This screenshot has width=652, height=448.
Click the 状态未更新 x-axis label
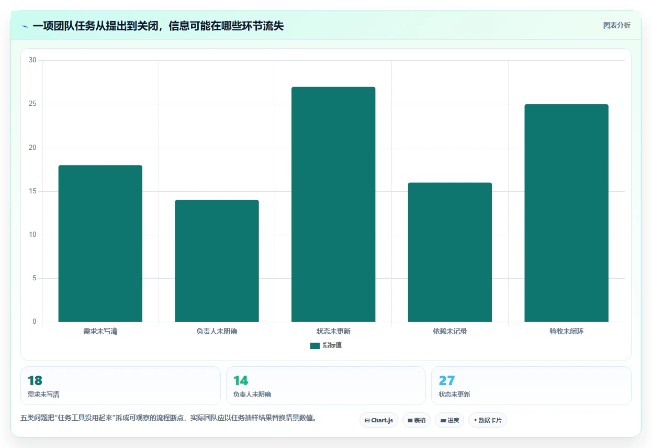333,331
